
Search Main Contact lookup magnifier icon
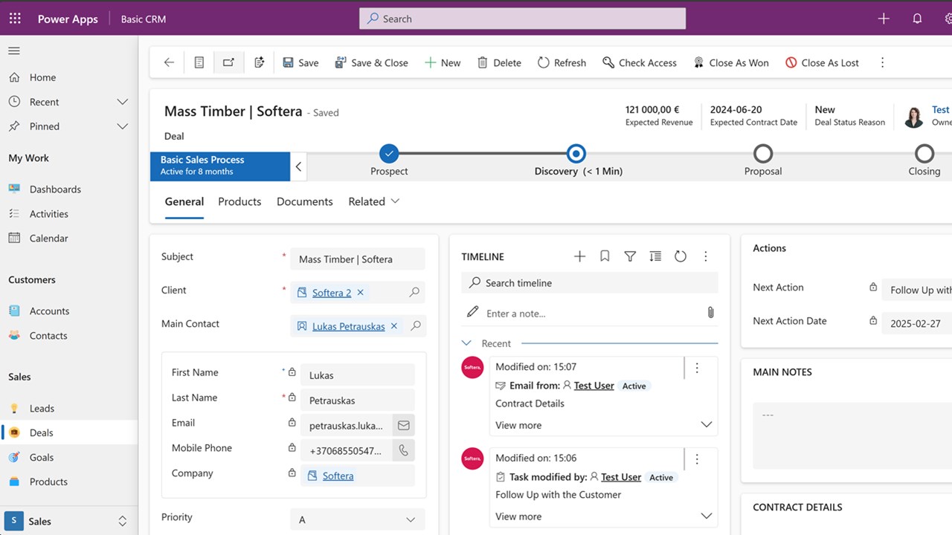coord(416,325)
